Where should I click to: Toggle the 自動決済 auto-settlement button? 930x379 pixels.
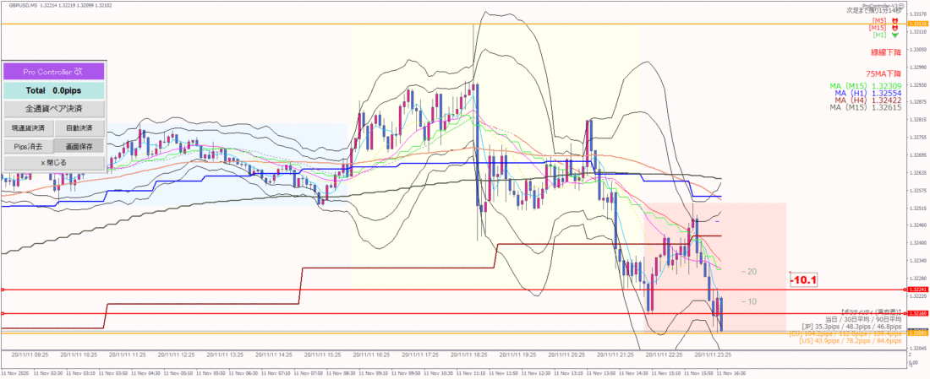click(x=79, y=127)
